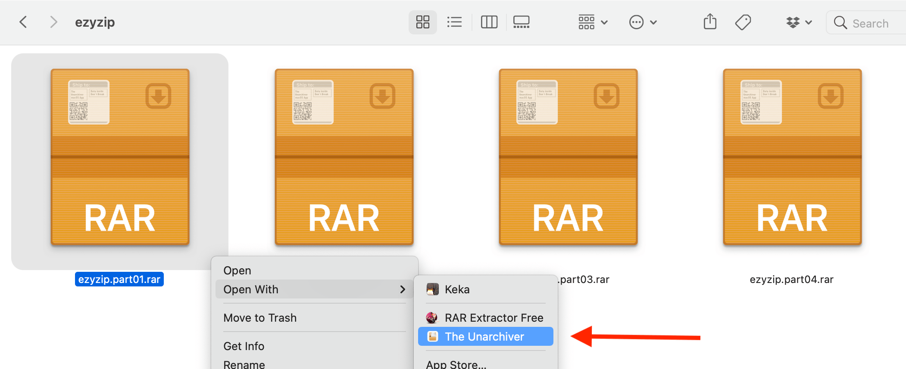Click the ezyzip folder title
906x369 pixels.
pos(95,22)
